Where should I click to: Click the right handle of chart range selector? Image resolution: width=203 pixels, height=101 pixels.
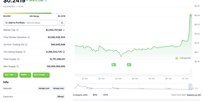click(x=192, y=86)
